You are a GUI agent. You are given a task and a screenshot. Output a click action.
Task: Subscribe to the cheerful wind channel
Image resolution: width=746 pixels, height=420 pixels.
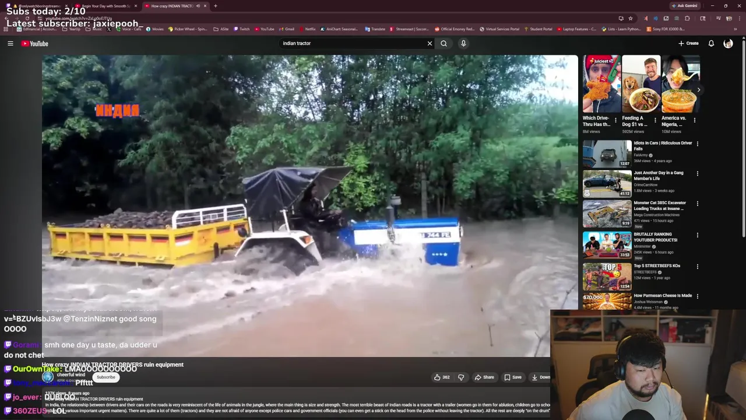click(106, 377)
